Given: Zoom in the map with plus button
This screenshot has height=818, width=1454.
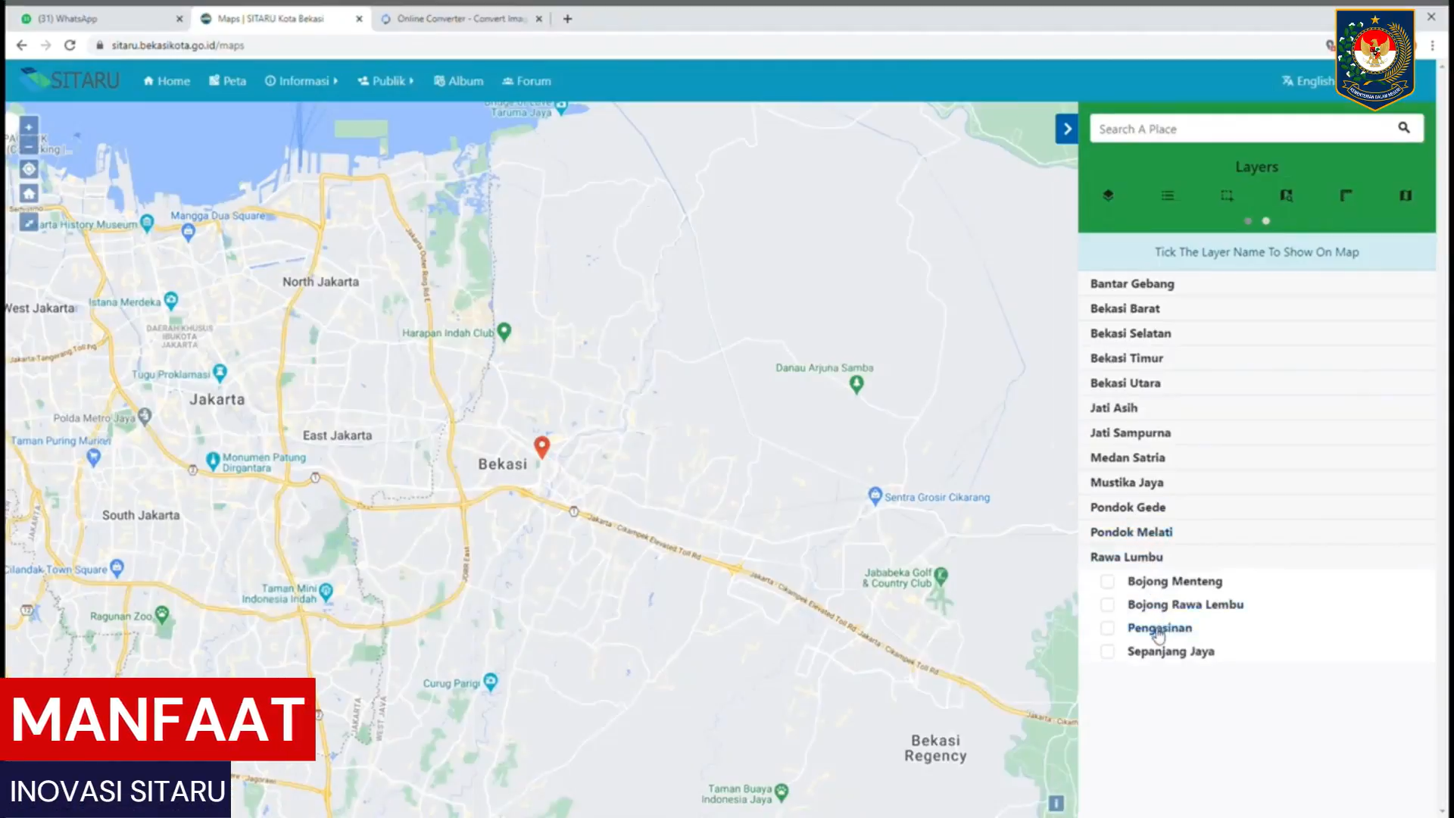Looking at the screenshot, I should point(29,127).
